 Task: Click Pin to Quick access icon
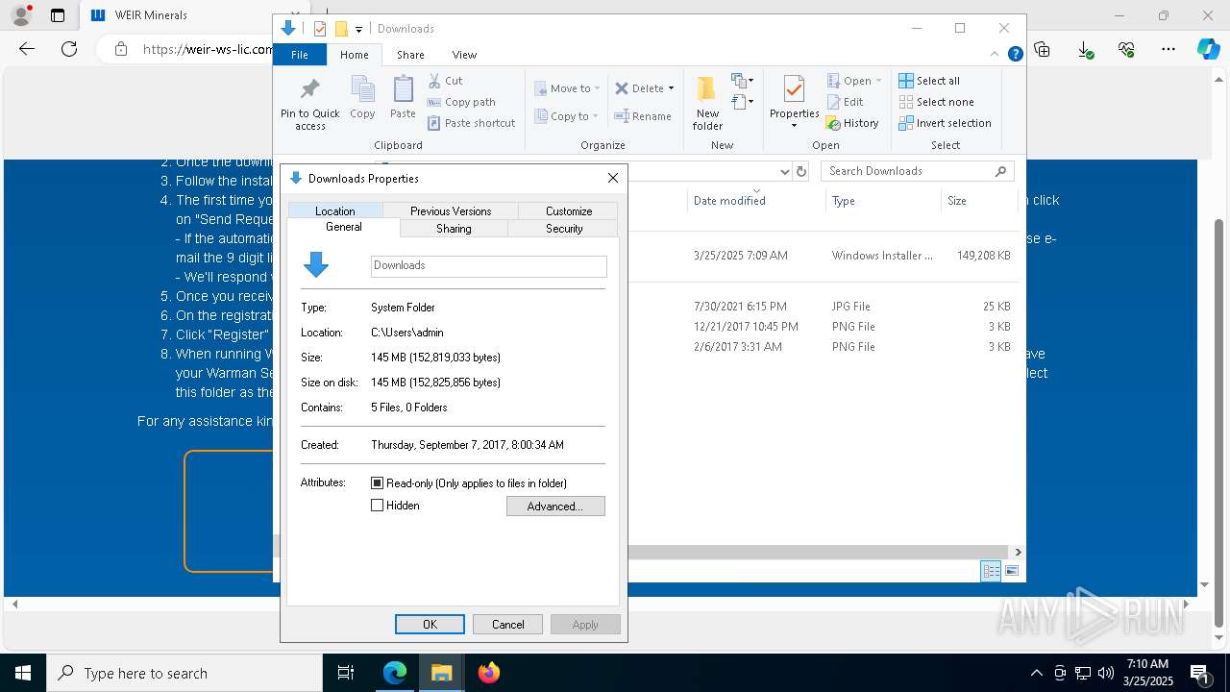pyautogui.click(x=309, y=89)
